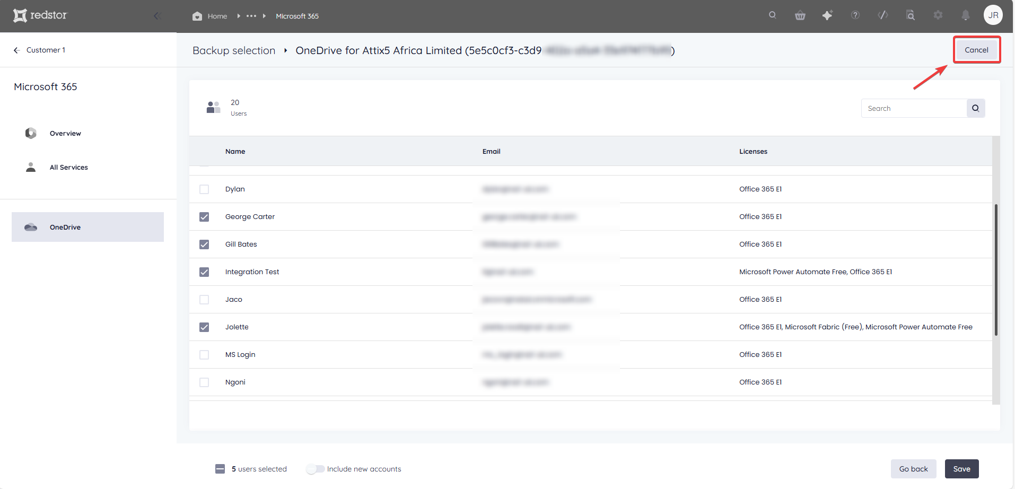Open global search magnifier in top bar
Viewport: 1015px width, 489px height.
pos(773,15)
